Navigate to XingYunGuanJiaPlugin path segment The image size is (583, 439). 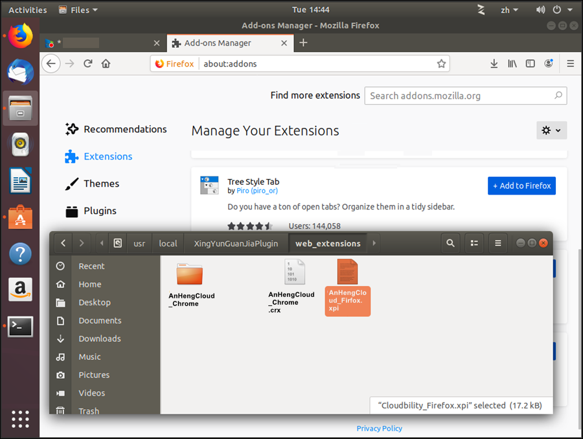[x=236, y=243]
